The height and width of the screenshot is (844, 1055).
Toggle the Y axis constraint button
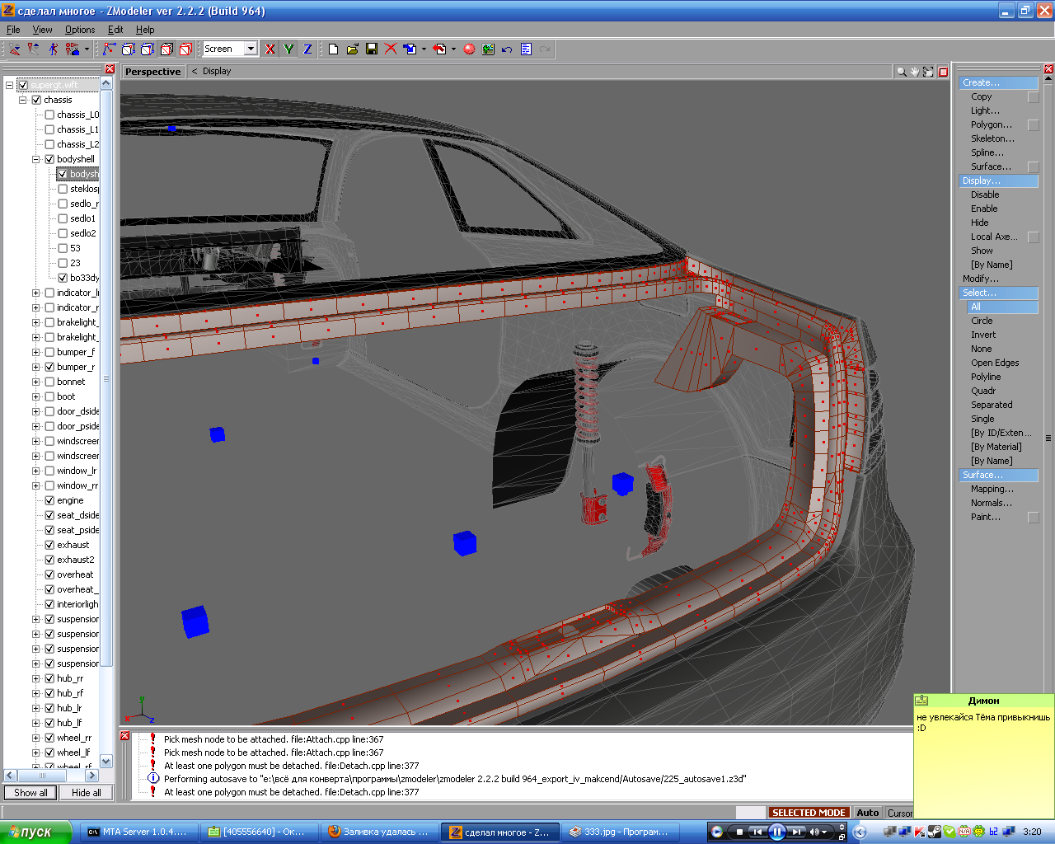point(288,49)
